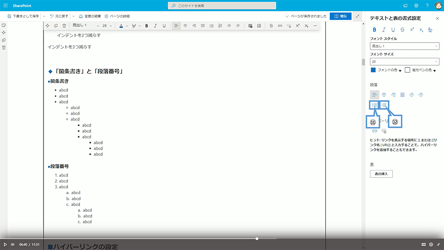Click the このサイトを検索 search box
The height and width of the screenshot is (250, 444).
coord(222,6)
